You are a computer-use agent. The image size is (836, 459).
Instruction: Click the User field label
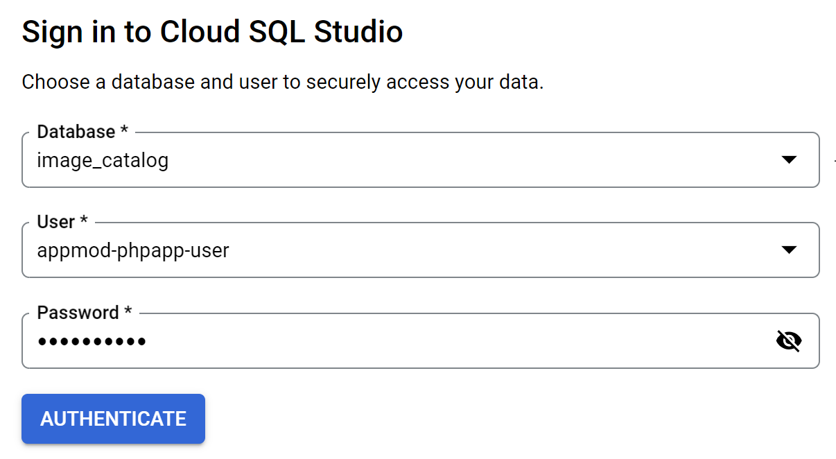click(55, 222)
